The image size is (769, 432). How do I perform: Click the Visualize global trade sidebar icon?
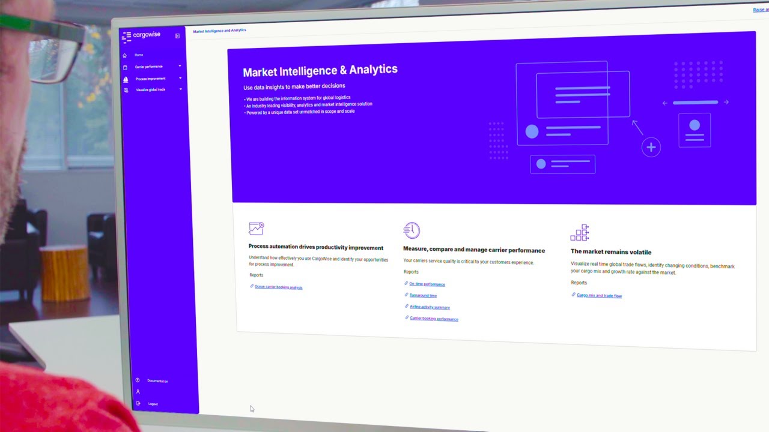[126, 90]
